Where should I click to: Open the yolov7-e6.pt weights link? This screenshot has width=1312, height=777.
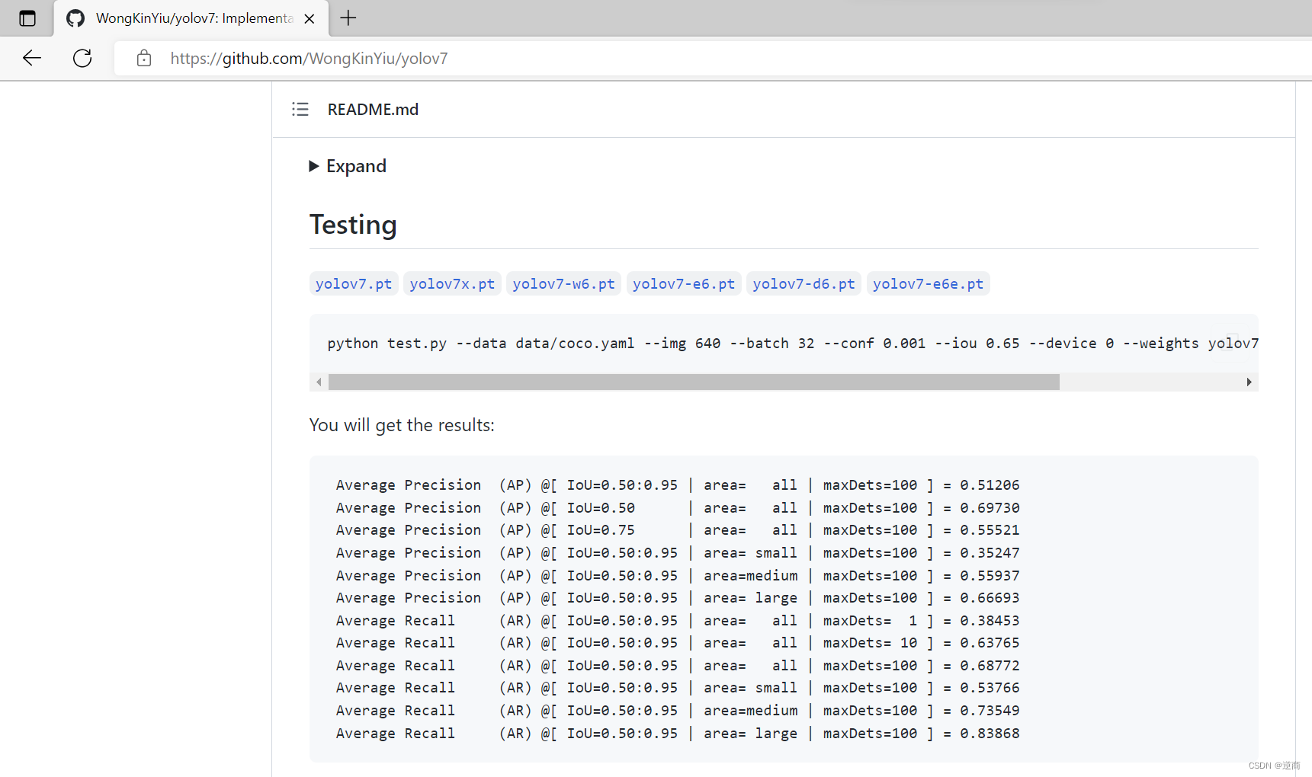(x=684, y=284)
